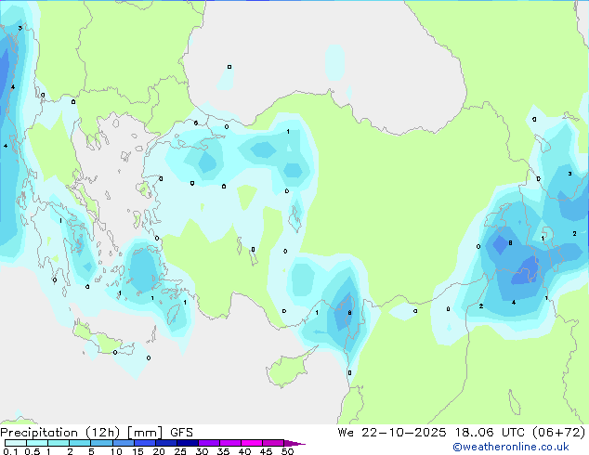Click the '40' legend label
This screenshot has width=589, height=455.
click(244, 451)
